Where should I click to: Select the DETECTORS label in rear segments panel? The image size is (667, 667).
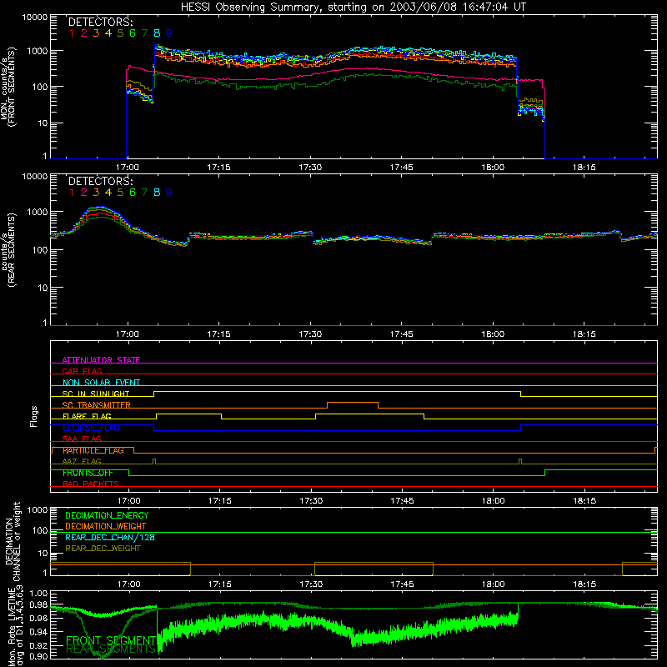[101, 182]
